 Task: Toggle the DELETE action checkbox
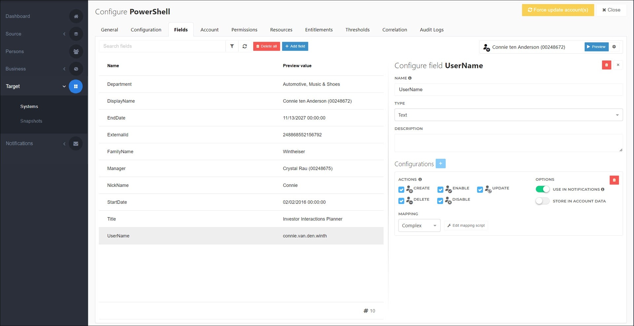pos(401,201)
